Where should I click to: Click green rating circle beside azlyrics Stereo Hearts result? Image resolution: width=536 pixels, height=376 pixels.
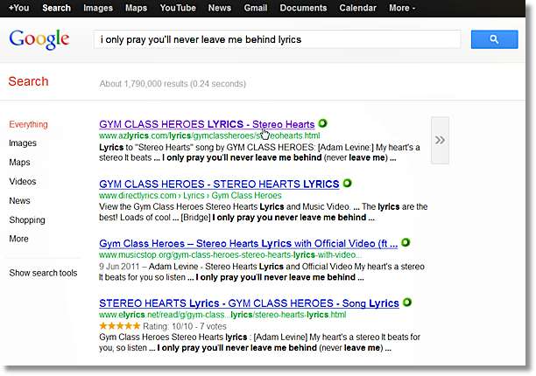(x=322, y=123)
